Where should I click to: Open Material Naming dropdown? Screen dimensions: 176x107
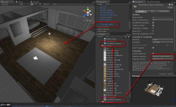[163, 56]
